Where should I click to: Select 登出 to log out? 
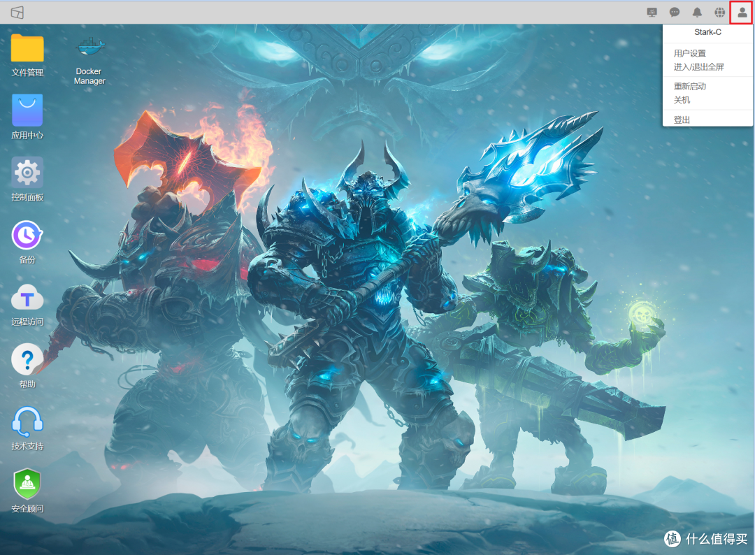[x=682, y=120]
